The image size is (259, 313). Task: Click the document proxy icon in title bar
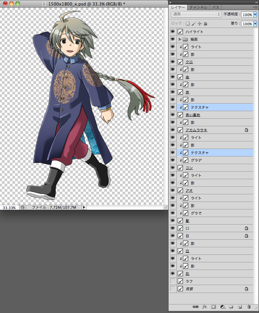[44, 4]
